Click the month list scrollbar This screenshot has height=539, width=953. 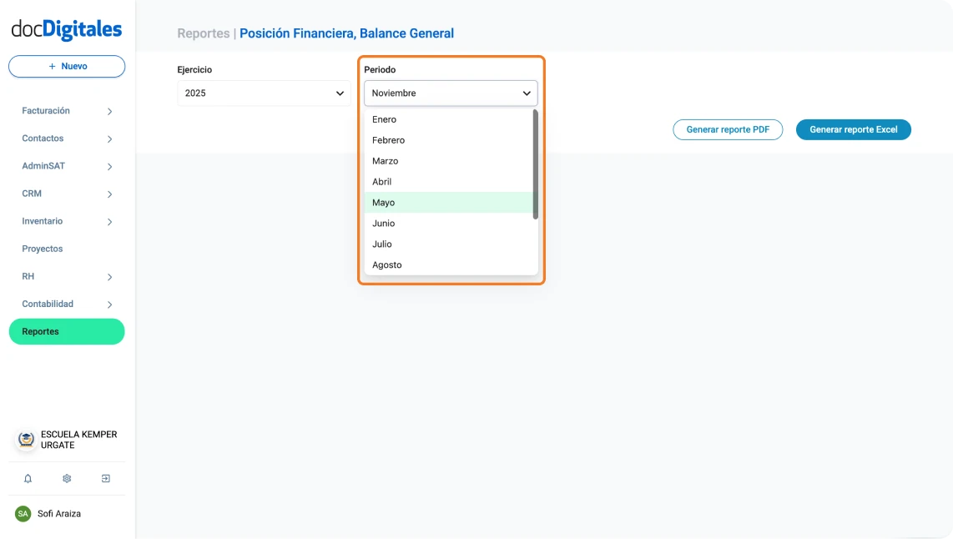tap(536, 164)
